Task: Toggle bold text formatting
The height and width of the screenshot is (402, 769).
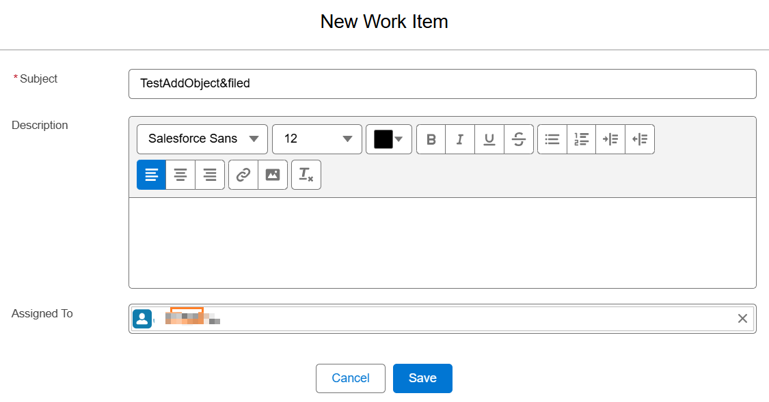Action: [x=431, y=139]
